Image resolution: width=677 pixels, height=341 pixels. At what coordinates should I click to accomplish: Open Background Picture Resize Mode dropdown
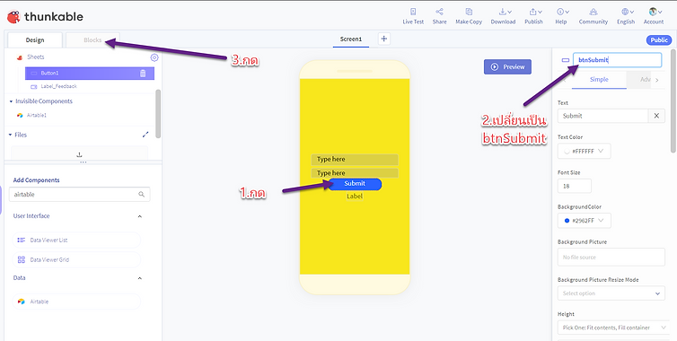[x=611, y=293]
